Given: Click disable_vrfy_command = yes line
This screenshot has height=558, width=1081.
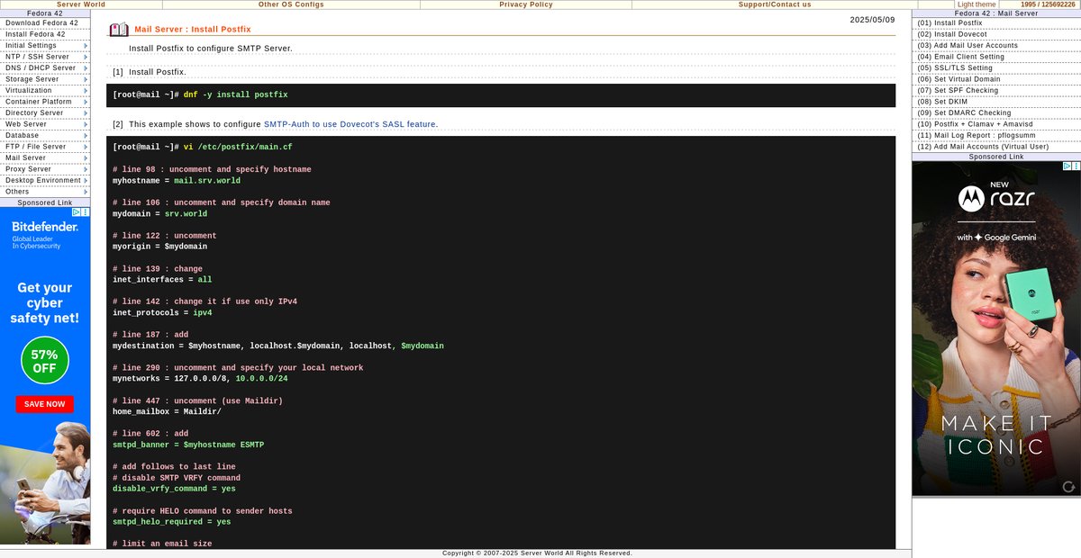Looking at the screenshot, I should pyautogui.click(x=174, y=489).
